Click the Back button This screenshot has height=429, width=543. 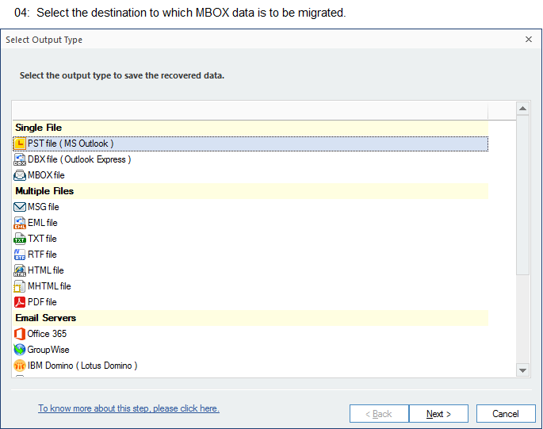pyautogui.click(x=379, y=414)
